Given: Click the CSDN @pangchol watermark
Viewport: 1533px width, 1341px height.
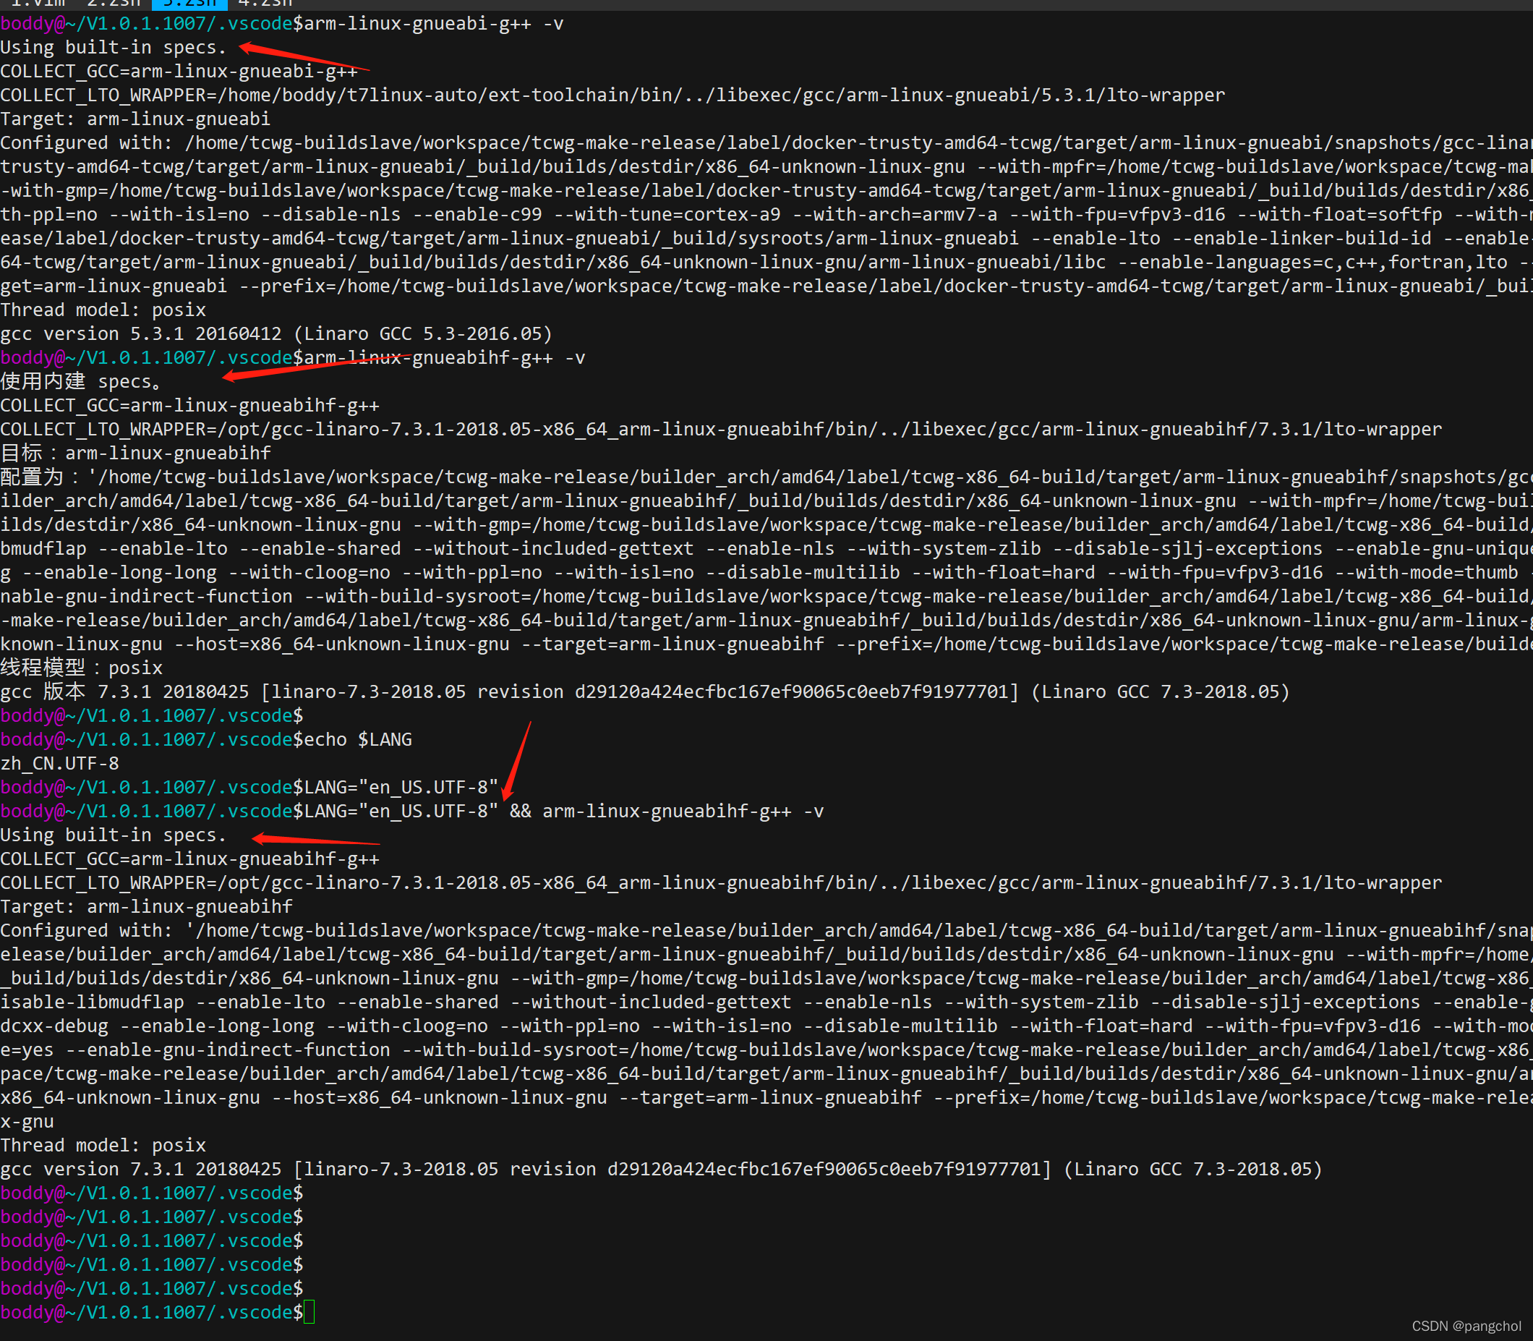Looking at the screenshot, I should (1466, 1325).
